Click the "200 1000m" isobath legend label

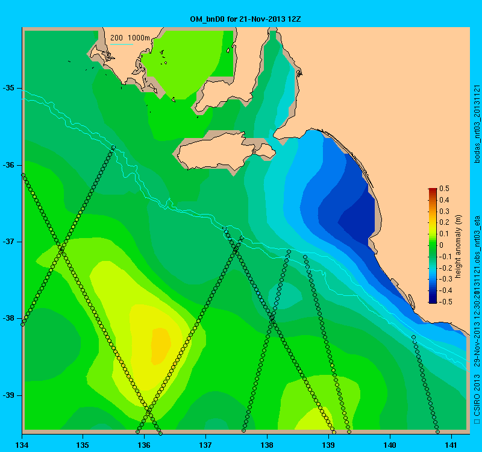(130, 38)
